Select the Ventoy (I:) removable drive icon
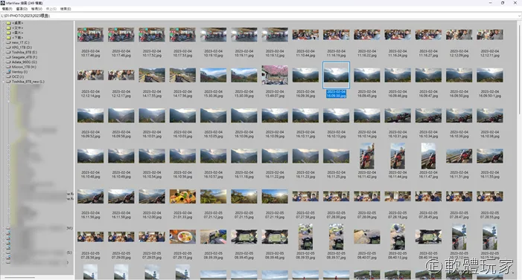The image size is (522, 280). coord(9,72)
